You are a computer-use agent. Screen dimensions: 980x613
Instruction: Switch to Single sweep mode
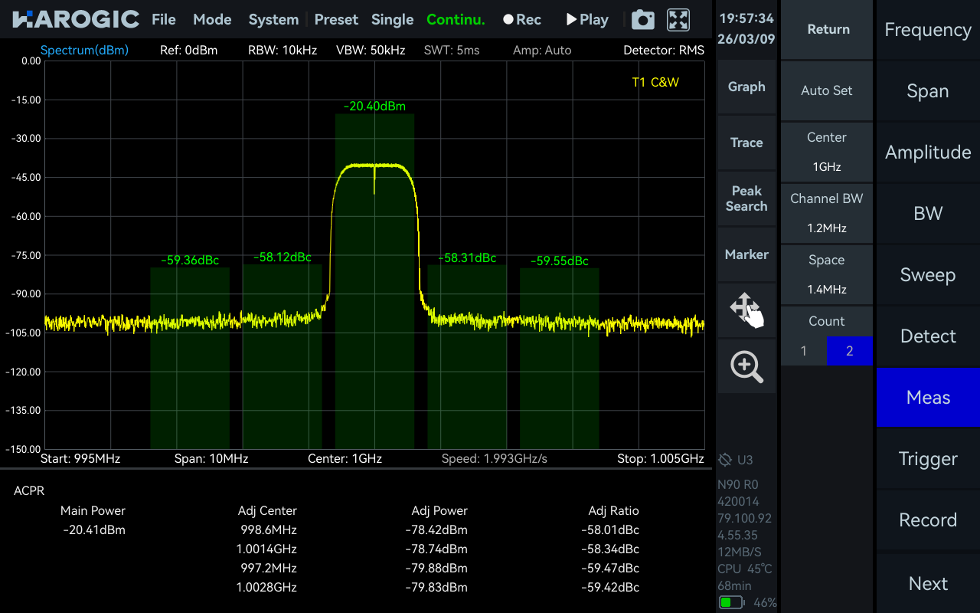[392, 19]
